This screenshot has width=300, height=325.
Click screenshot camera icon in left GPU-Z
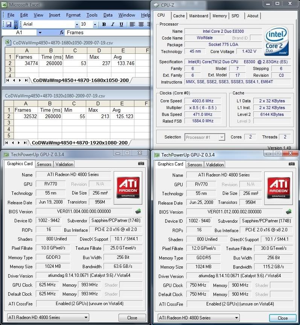click(141, 164)
